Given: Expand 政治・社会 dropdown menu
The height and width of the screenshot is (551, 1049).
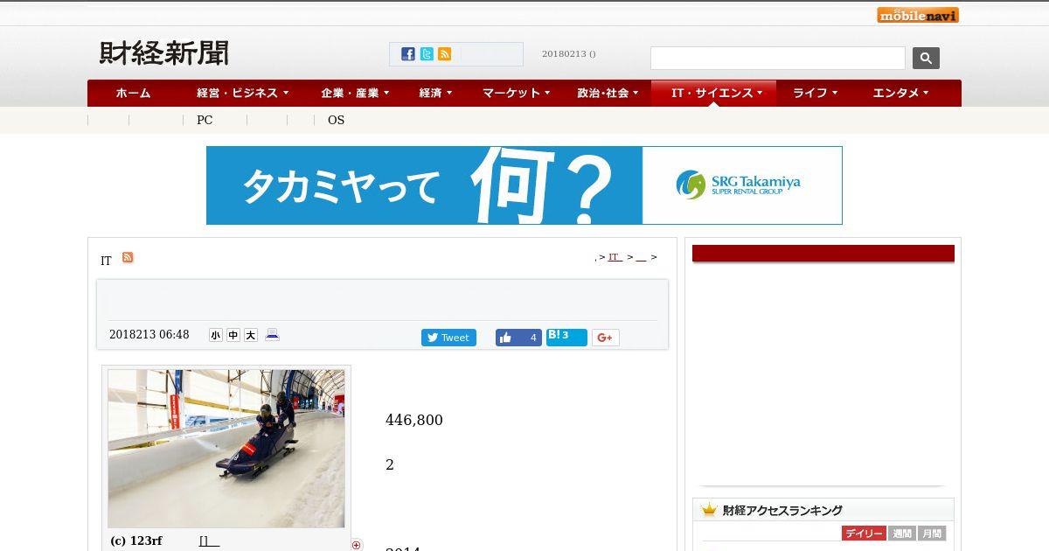Looking at the screenshot, I should tap(608, 93).
